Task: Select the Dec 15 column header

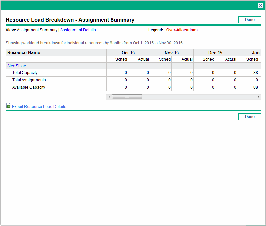Action: [215, 53]
